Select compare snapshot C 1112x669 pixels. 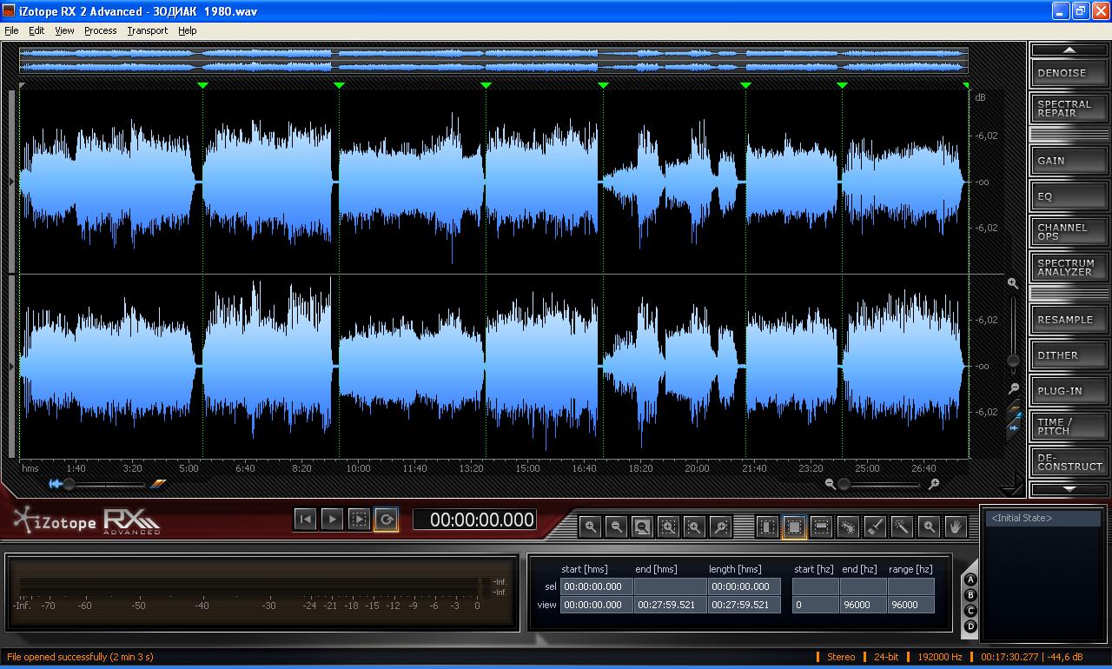click(x=970, y=611)
